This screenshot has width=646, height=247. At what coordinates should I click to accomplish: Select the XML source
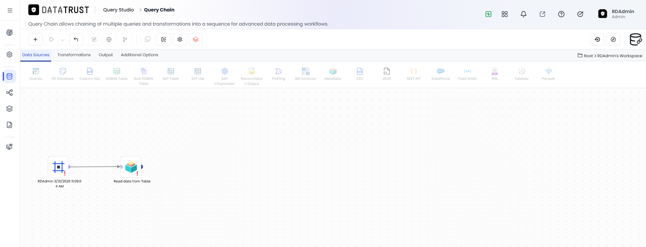click(495, 74)
